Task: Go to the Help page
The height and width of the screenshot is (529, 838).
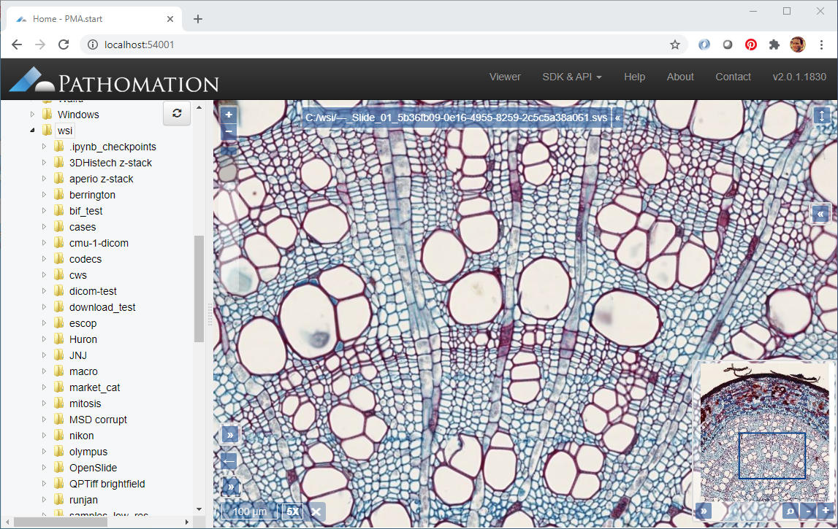Action: click(x=634, y=77)
